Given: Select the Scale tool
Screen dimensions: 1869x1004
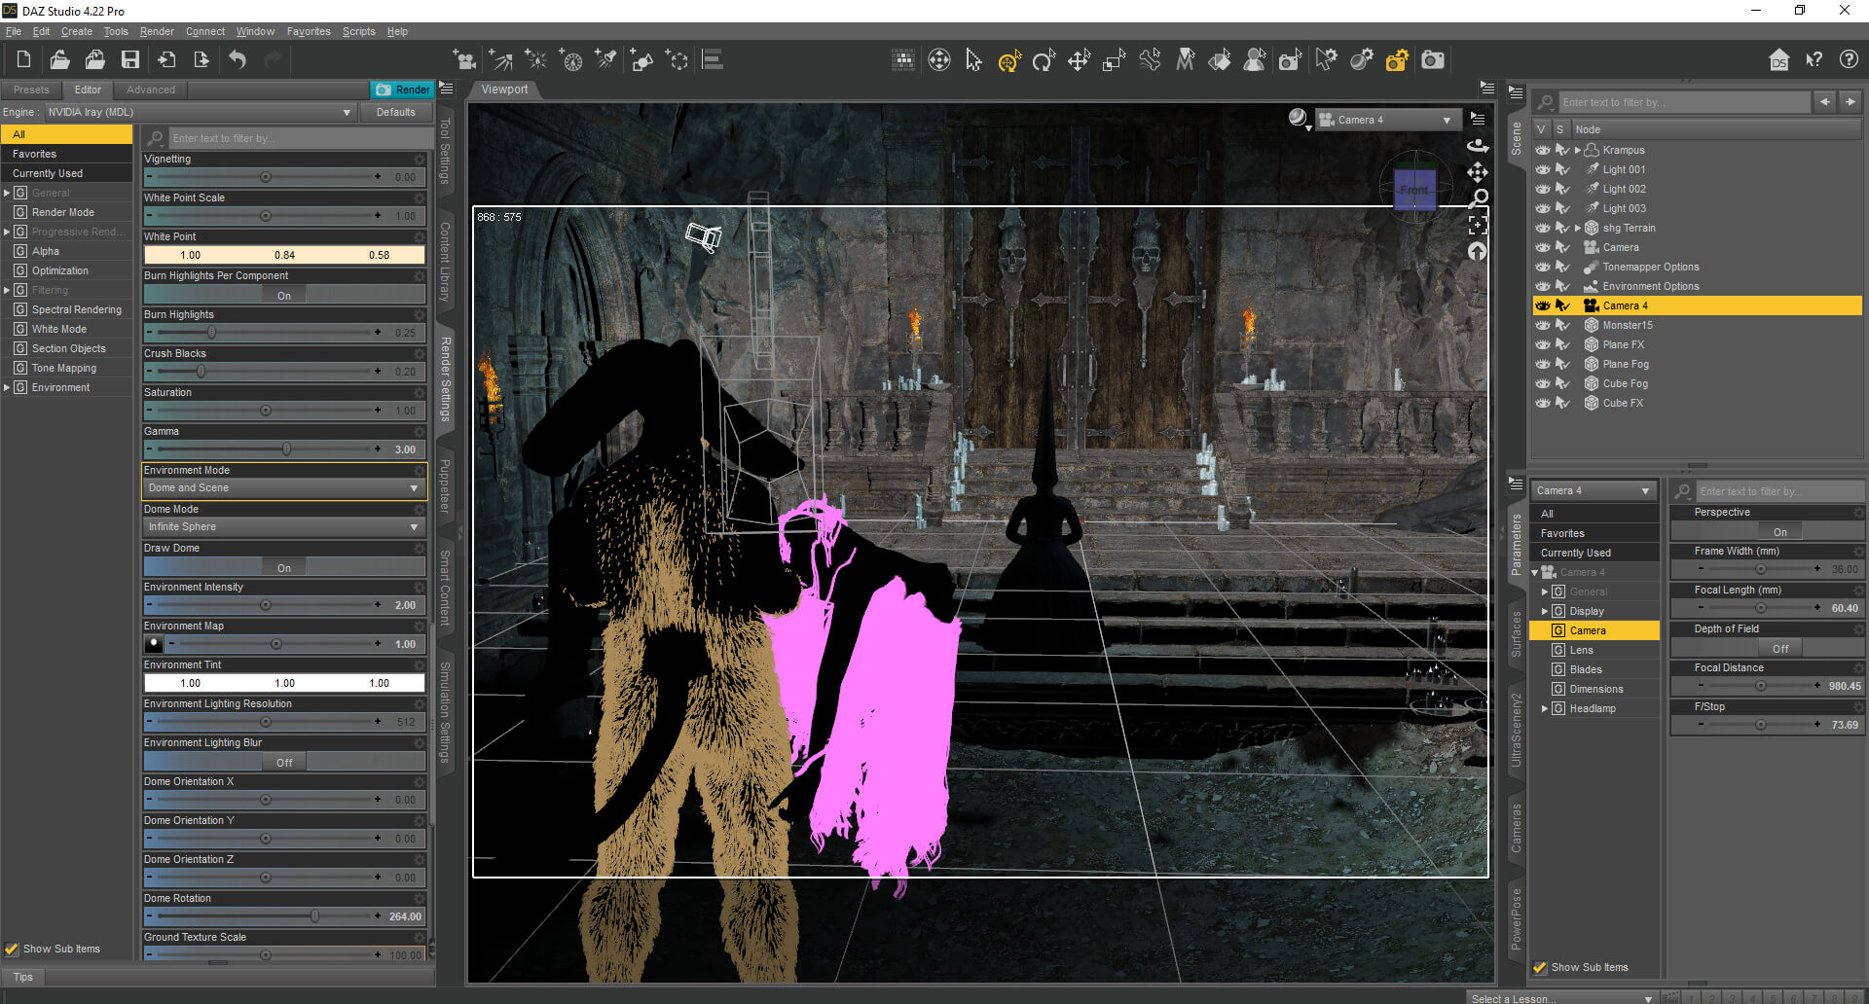Looking at the screenshot, I should [1114, 60].
